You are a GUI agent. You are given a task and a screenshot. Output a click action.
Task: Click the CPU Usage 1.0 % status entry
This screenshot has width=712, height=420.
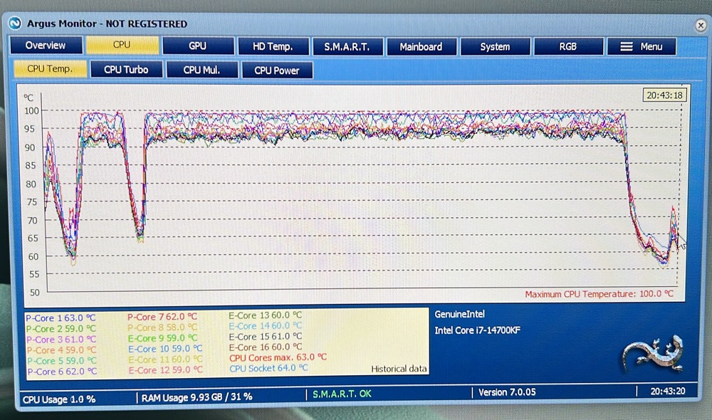[59, 399]
